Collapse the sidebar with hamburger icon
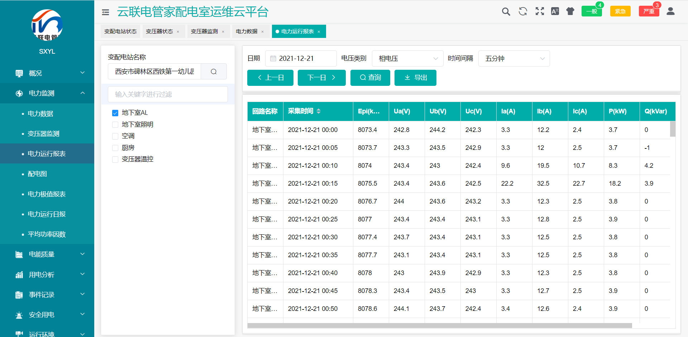Screen dimensions: 688x337 (105, 12)
